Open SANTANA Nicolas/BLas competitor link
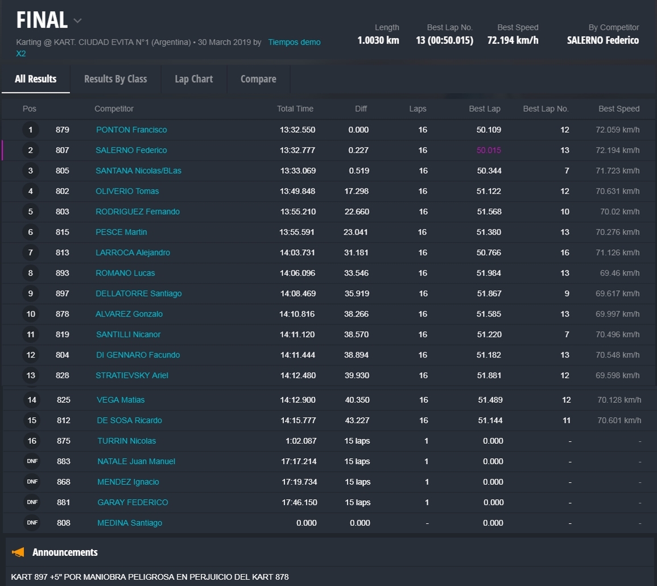 tap(138, 171)
